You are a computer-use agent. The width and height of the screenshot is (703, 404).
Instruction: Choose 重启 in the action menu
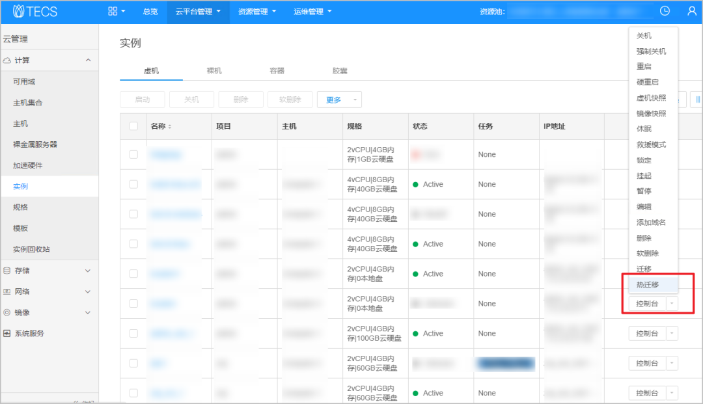pos(644,66)
